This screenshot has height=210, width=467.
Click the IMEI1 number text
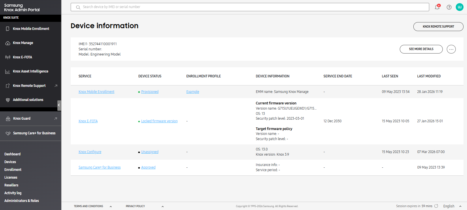click(97, 44)
